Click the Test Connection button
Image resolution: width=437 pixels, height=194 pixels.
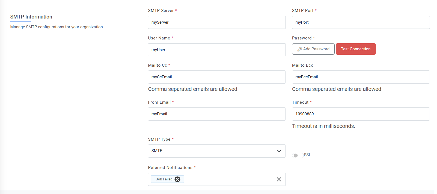[x=356, y=49]
